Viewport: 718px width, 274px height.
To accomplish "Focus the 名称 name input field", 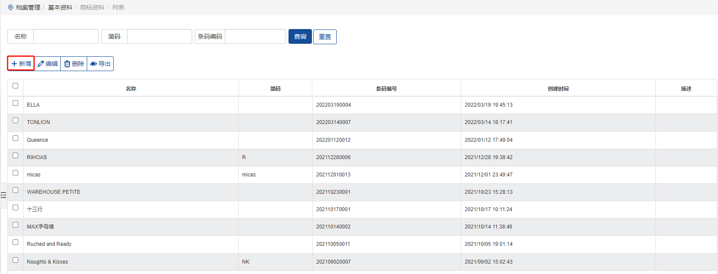I will click(x=66, y=36).
